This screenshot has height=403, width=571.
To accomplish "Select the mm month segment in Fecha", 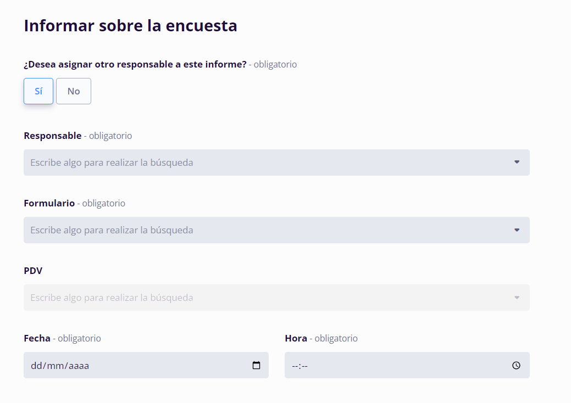I will click(56, 366).
